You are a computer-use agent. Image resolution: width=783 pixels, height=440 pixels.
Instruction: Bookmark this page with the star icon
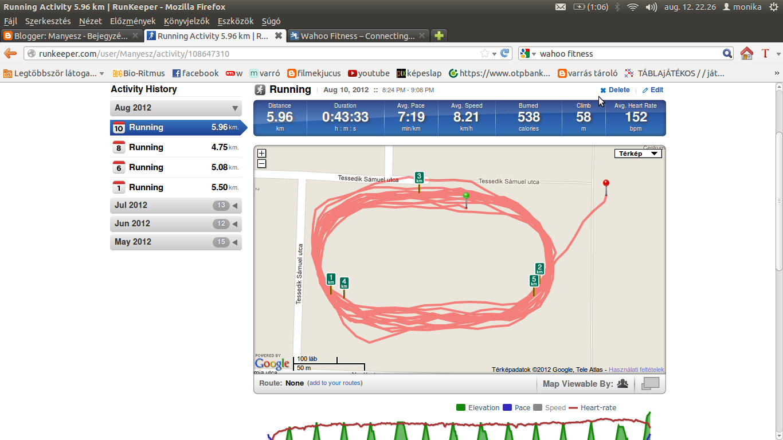pyautogui.click(x=485, y=53)
